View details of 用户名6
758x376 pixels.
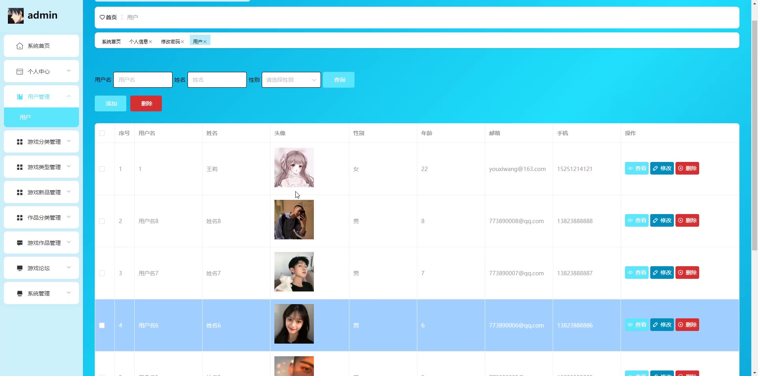click(x=637, y=325)
